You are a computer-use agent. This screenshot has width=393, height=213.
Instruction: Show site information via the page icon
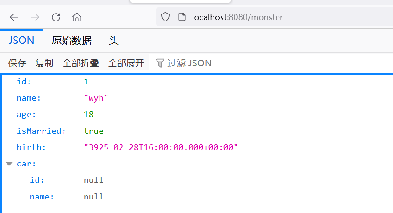[181, 17]
